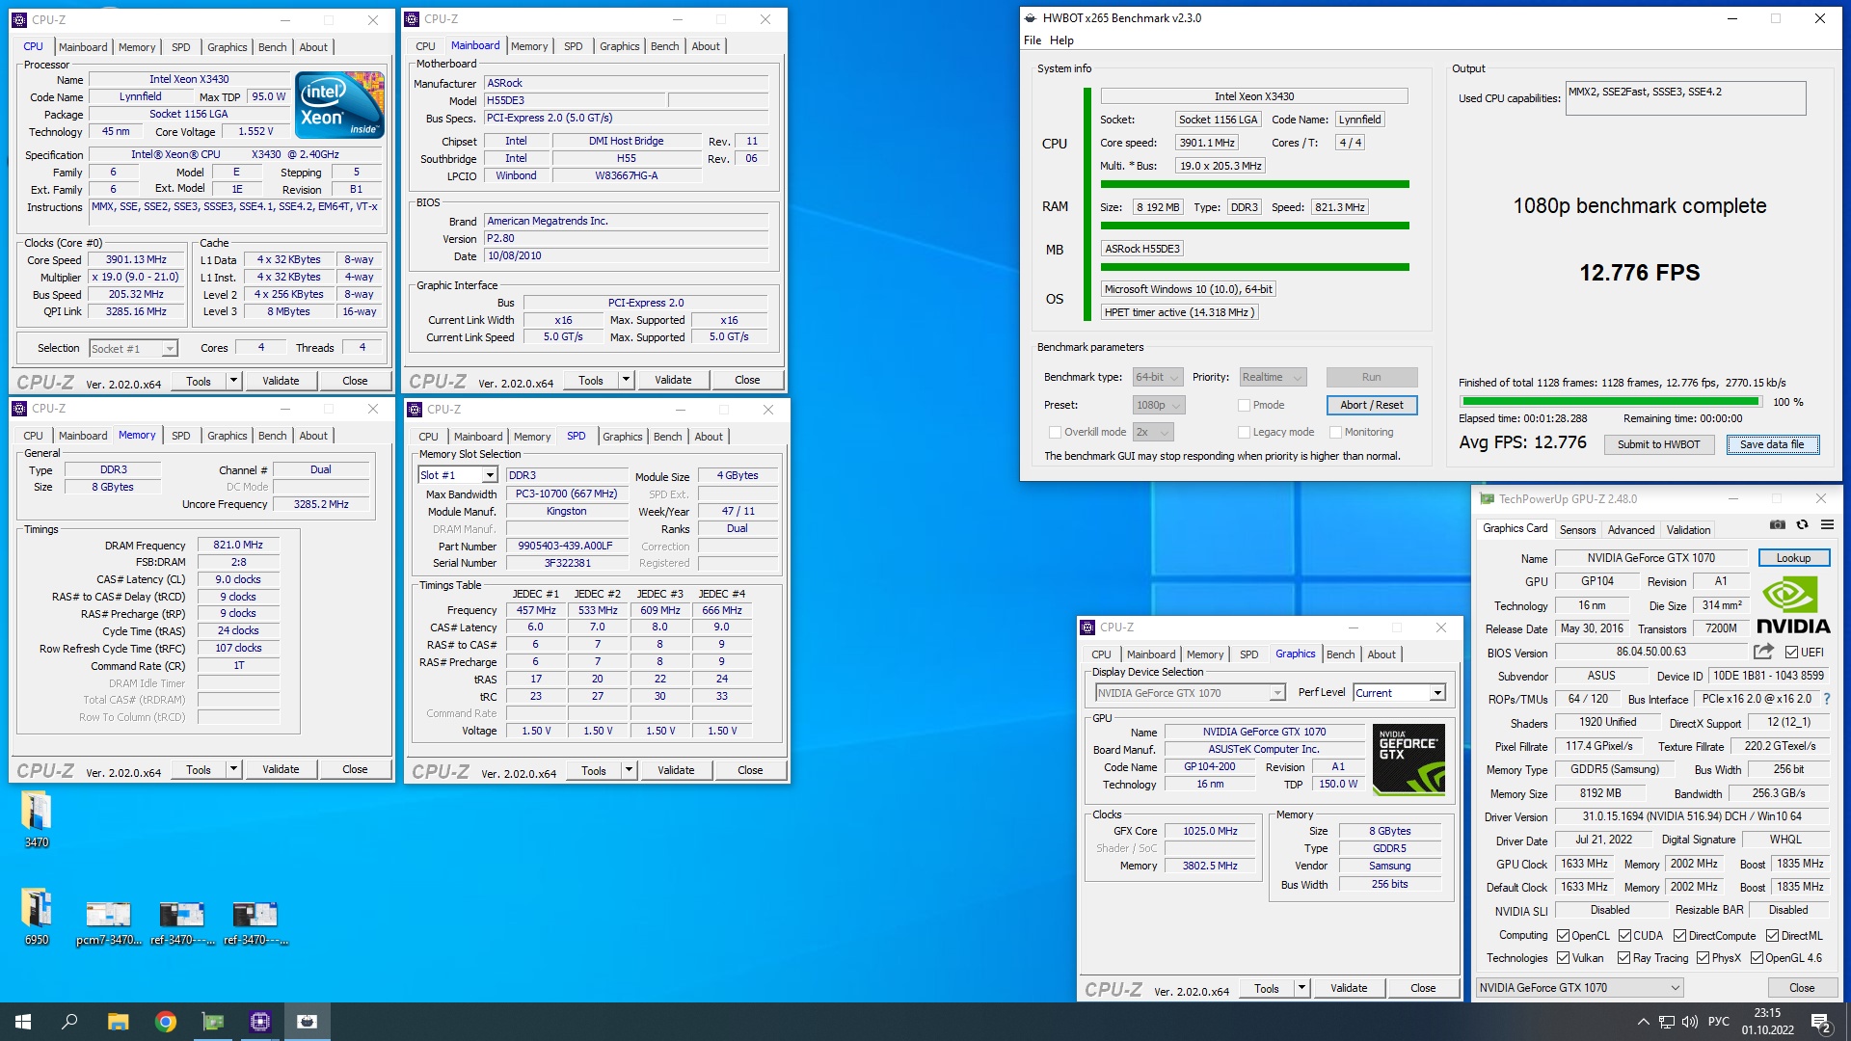Click the HWBOT x265 Benchmark title icon
The height and width of the screenshot is (1041, 1851).
pos(1031,18)
